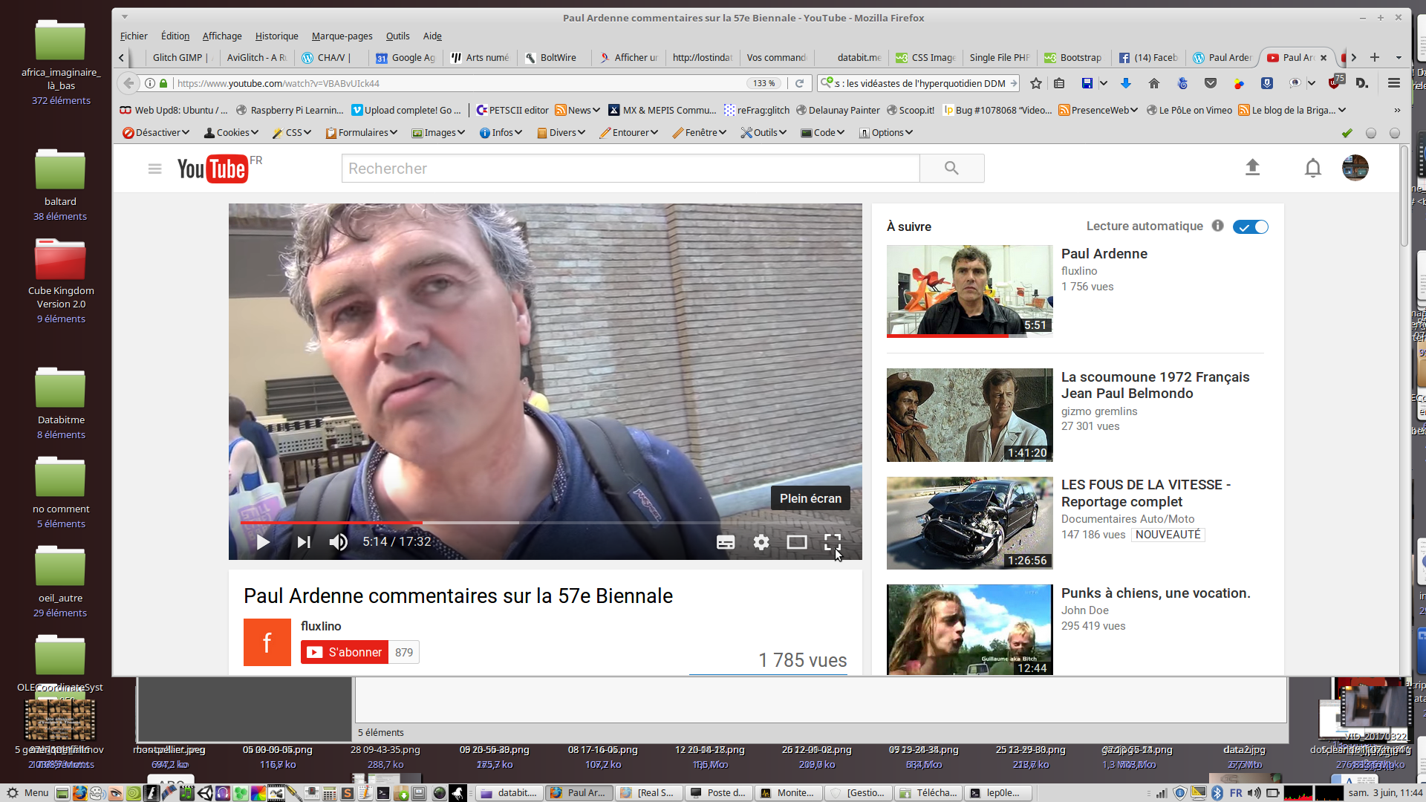Click the YouTube upload icon
The image size is (1426, 802).
pyautogui.click(x=1252, y=168)
